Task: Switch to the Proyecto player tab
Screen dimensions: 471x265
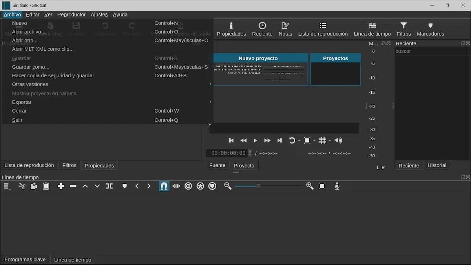Action: (x=244, y=166)
